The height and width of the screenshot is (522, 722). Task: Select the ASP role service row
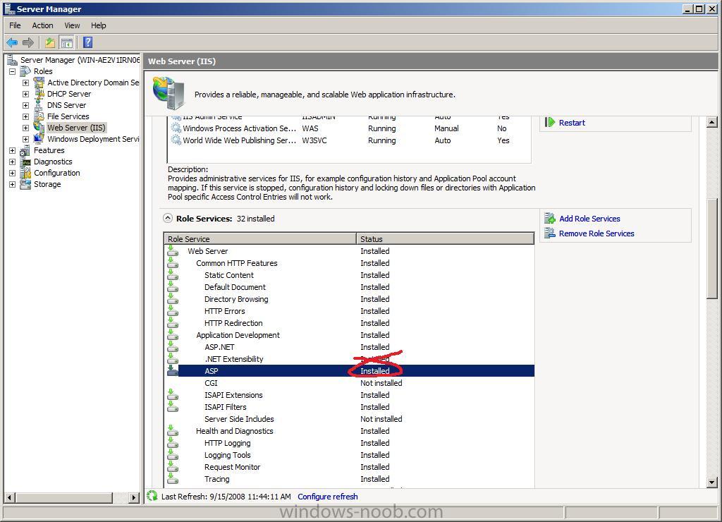(x=350, y=370)
